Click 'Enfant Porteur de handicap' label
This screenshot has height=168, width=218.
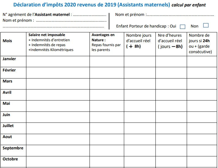click(141, 26)
